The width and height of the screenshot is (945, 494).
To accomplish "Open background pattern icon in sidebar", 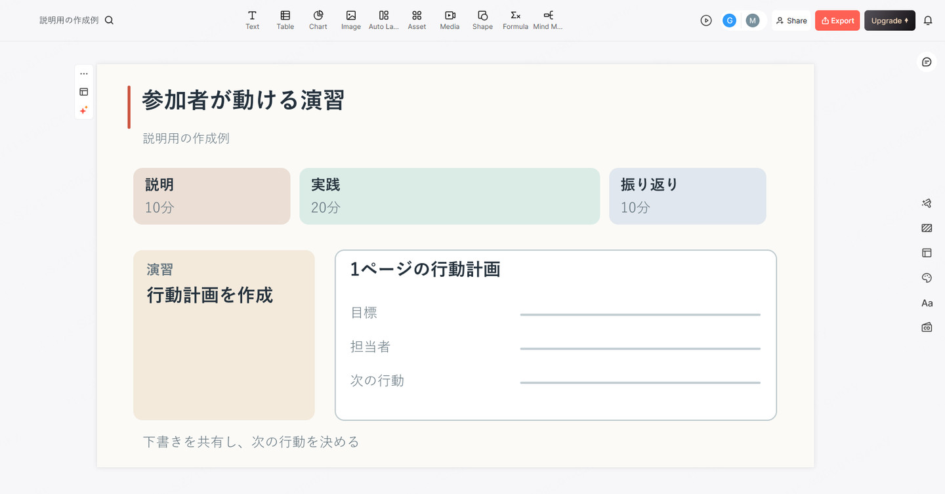I will pos(927,228).
